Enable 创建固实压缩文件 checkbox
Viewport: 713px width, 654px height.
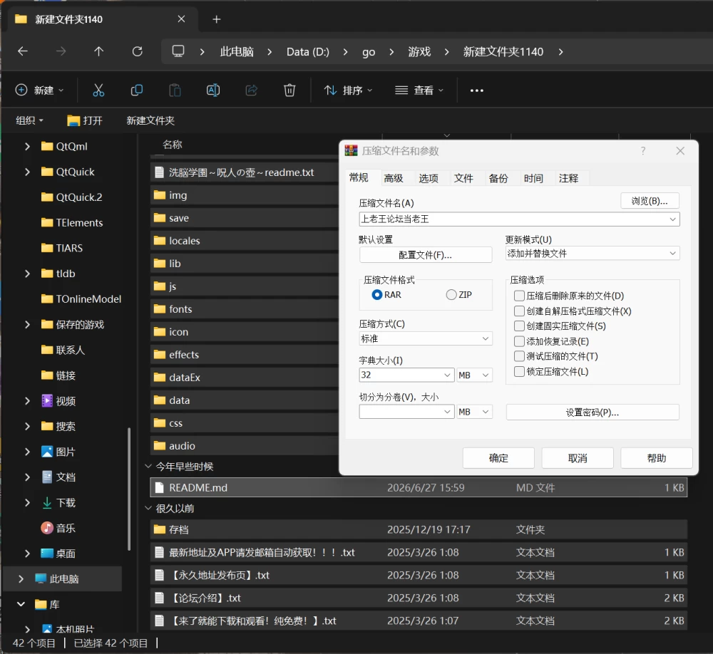coord(519,326)
